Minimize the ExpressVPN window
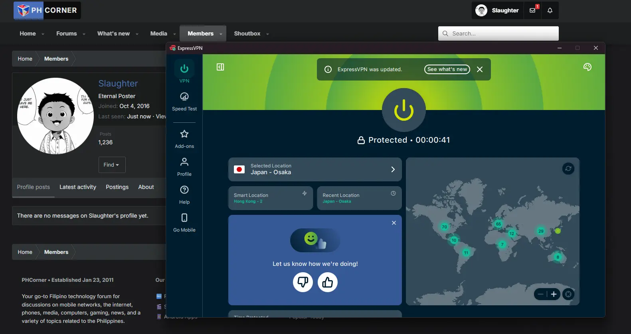Image resolution: width=631 pixels, height=334 pixels. pos(560,48)
